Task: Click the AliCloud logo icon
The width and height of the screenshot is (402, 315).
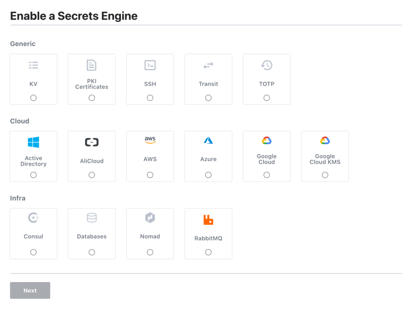Action: [x=92, y=142]
